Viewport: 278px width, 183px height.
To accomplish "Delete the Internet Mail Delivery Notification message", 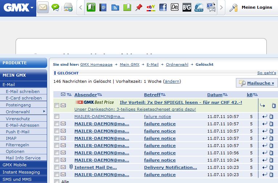I will 271,167.
